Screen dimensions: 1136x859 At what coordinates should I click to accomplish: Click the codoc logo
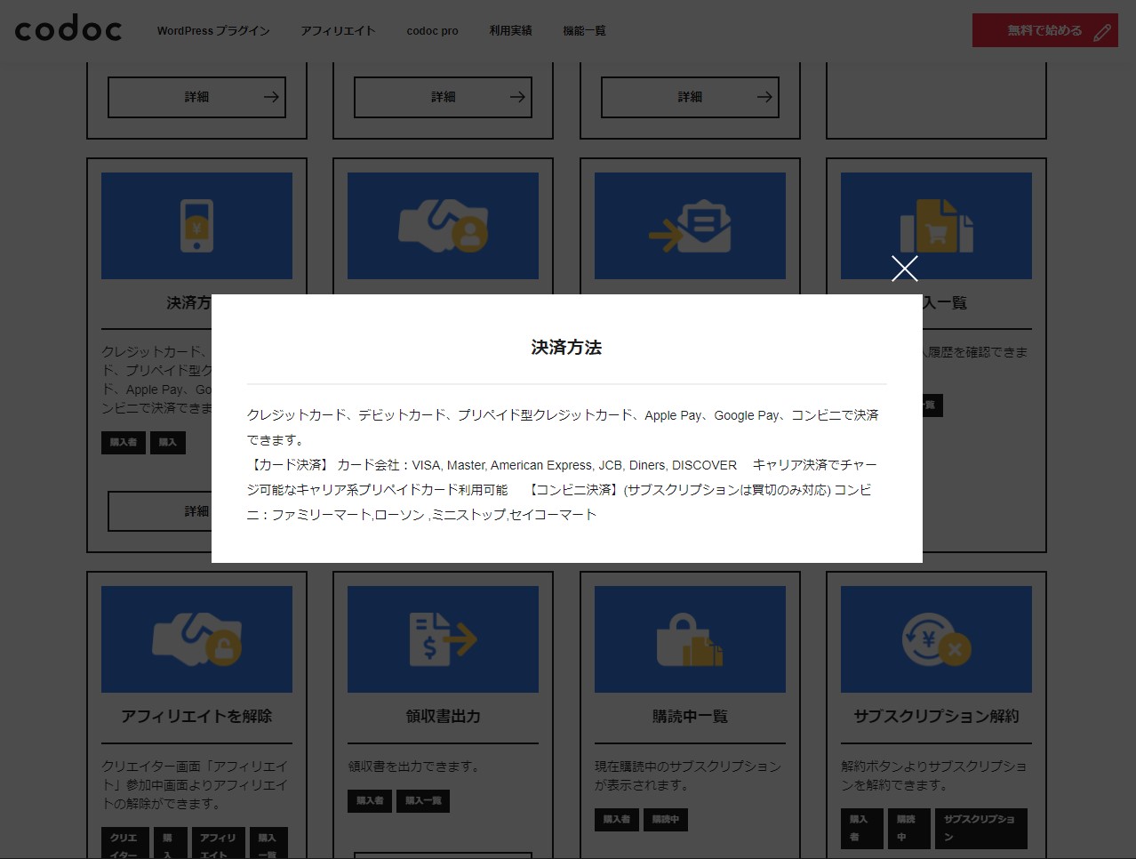click(68, 29)
